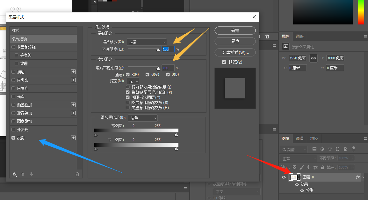Click the plus icon next to 描边
This screenshot has height=200, width=368.
click(x=73, y=72)
